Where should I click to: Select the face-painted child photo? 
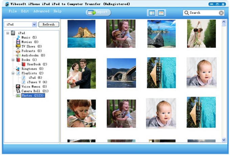point(82,114)
